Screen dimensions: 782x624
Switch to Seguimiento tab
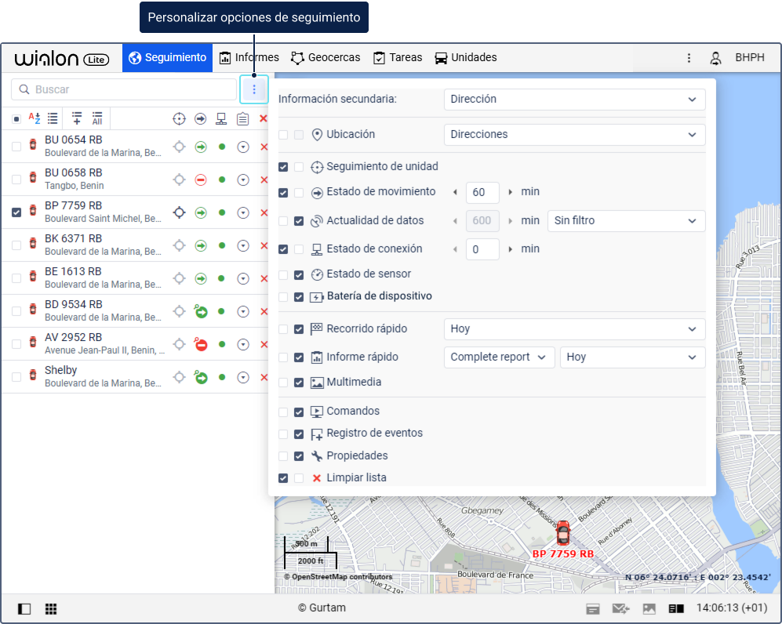click(168, 58)
